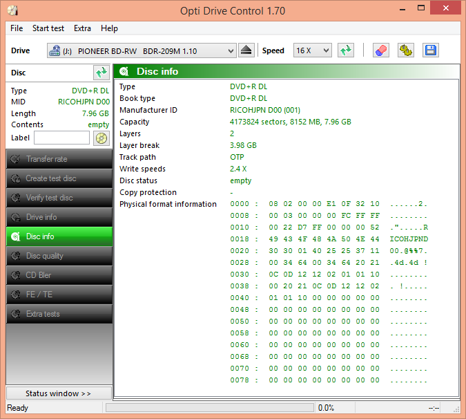The width and height of the screenshot is (466, 419).
Task: Switch to the Disc quality tab
Action: [59, 256]
